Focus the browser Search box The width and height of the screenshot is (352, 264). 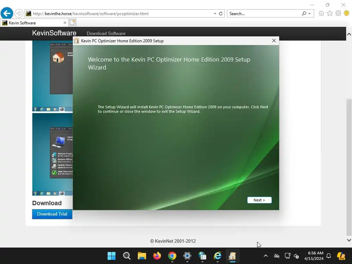coord(264,14)
